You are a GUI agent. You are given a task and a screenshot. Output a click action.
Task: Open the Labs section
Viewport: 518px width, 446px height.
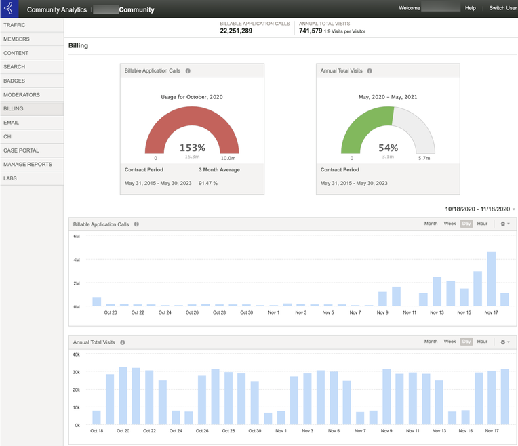pyautogui.click(x=32, y=178)
